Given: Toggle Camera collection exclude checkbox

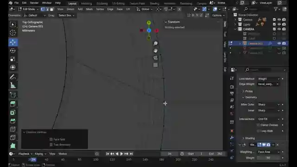Looking at the screenshot, I should [274, 19].
